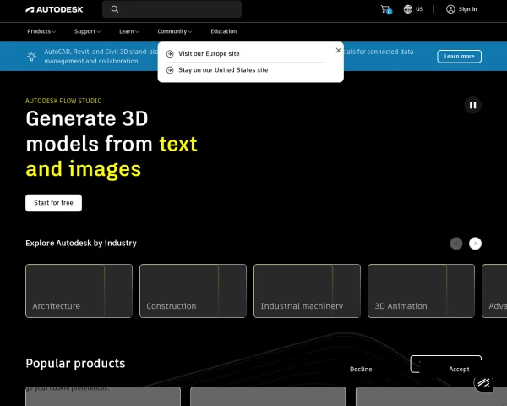Screen dimensions: 507x406
Task: Pause the hero banner animation
Action: point(472,105)
